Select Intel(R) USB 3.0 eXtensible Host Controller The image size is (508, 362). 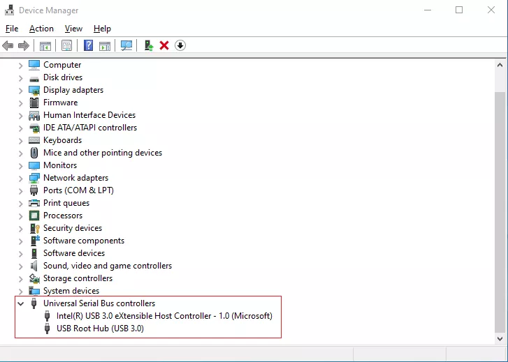[164, 316]
